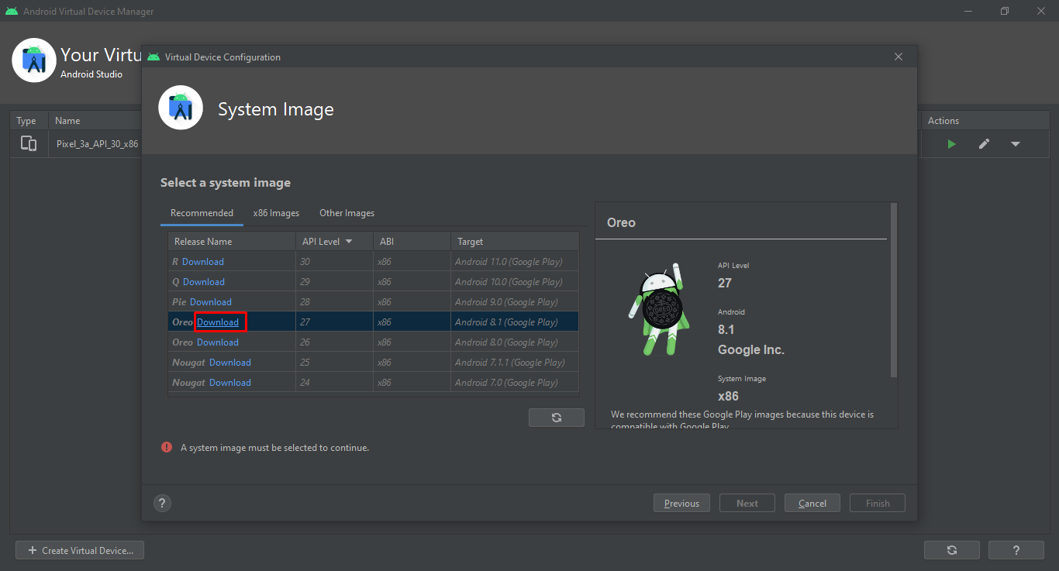1059x571 pixels.
Task: Close the Virtual Device Configuration dialog
Action: click(x=899, y=57)
